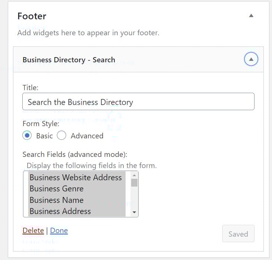272x260 pixels.
Task: Click the search fields scrollbar thumb
Action: (134, 182)
